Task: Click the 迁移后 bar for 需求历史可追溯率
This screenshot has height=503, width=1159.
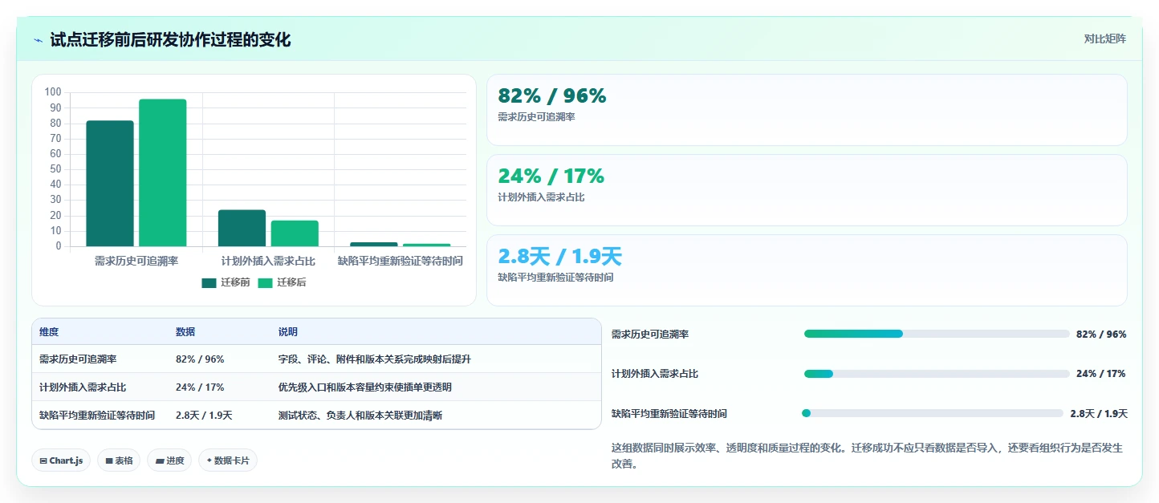Action: (x=162, y=172)
